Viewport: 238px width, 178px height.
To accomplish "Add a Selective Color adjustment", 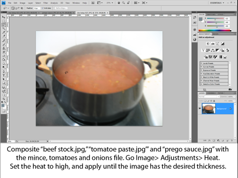I will click(225, 57).
